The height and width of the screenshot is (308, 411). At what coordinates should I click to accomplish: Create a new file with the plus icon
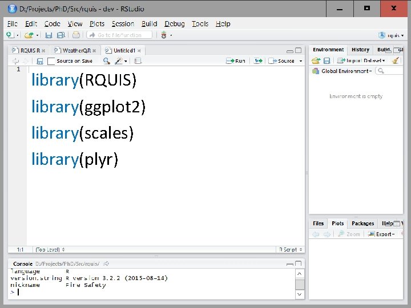pyautogui.click(x=10, y=35)
